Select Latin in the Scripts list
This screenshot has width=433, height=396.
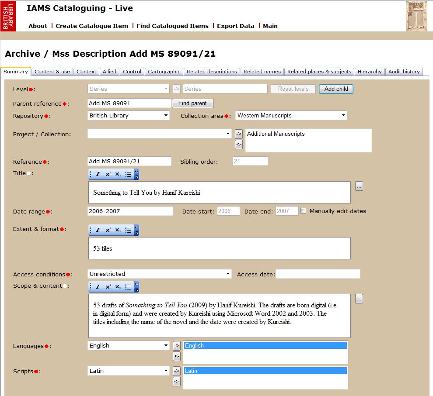coord(265,371)
